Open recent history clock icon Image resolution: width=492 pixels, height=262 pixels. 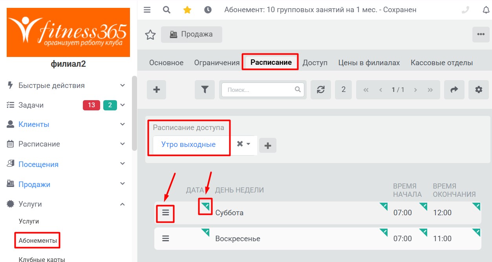click(x=208, y=10)
